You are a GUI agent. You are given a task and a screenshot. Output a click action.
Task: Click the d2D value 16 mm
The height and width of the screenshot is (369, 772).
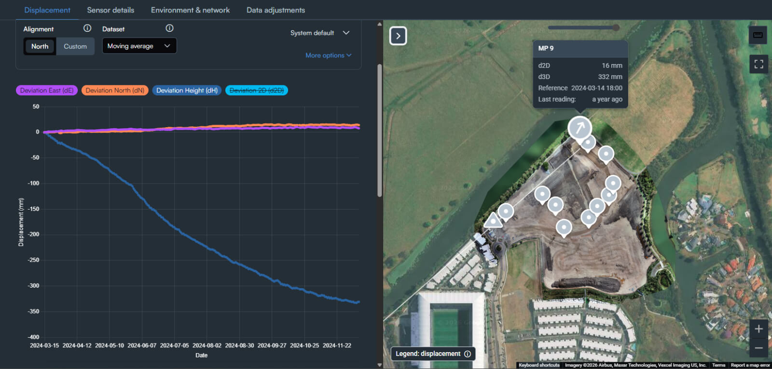612,66
